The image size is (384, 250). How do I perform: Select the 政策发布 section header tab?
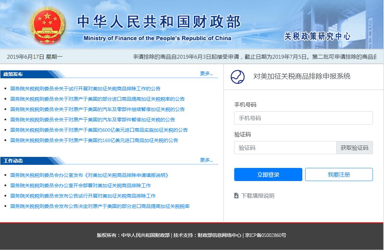tap(13, 74)
